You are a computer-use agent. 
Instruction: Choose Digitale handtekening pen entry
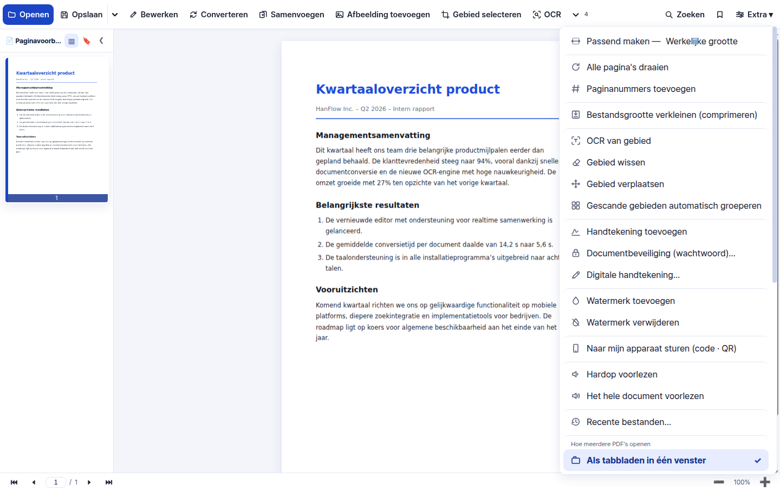point(666,275)
